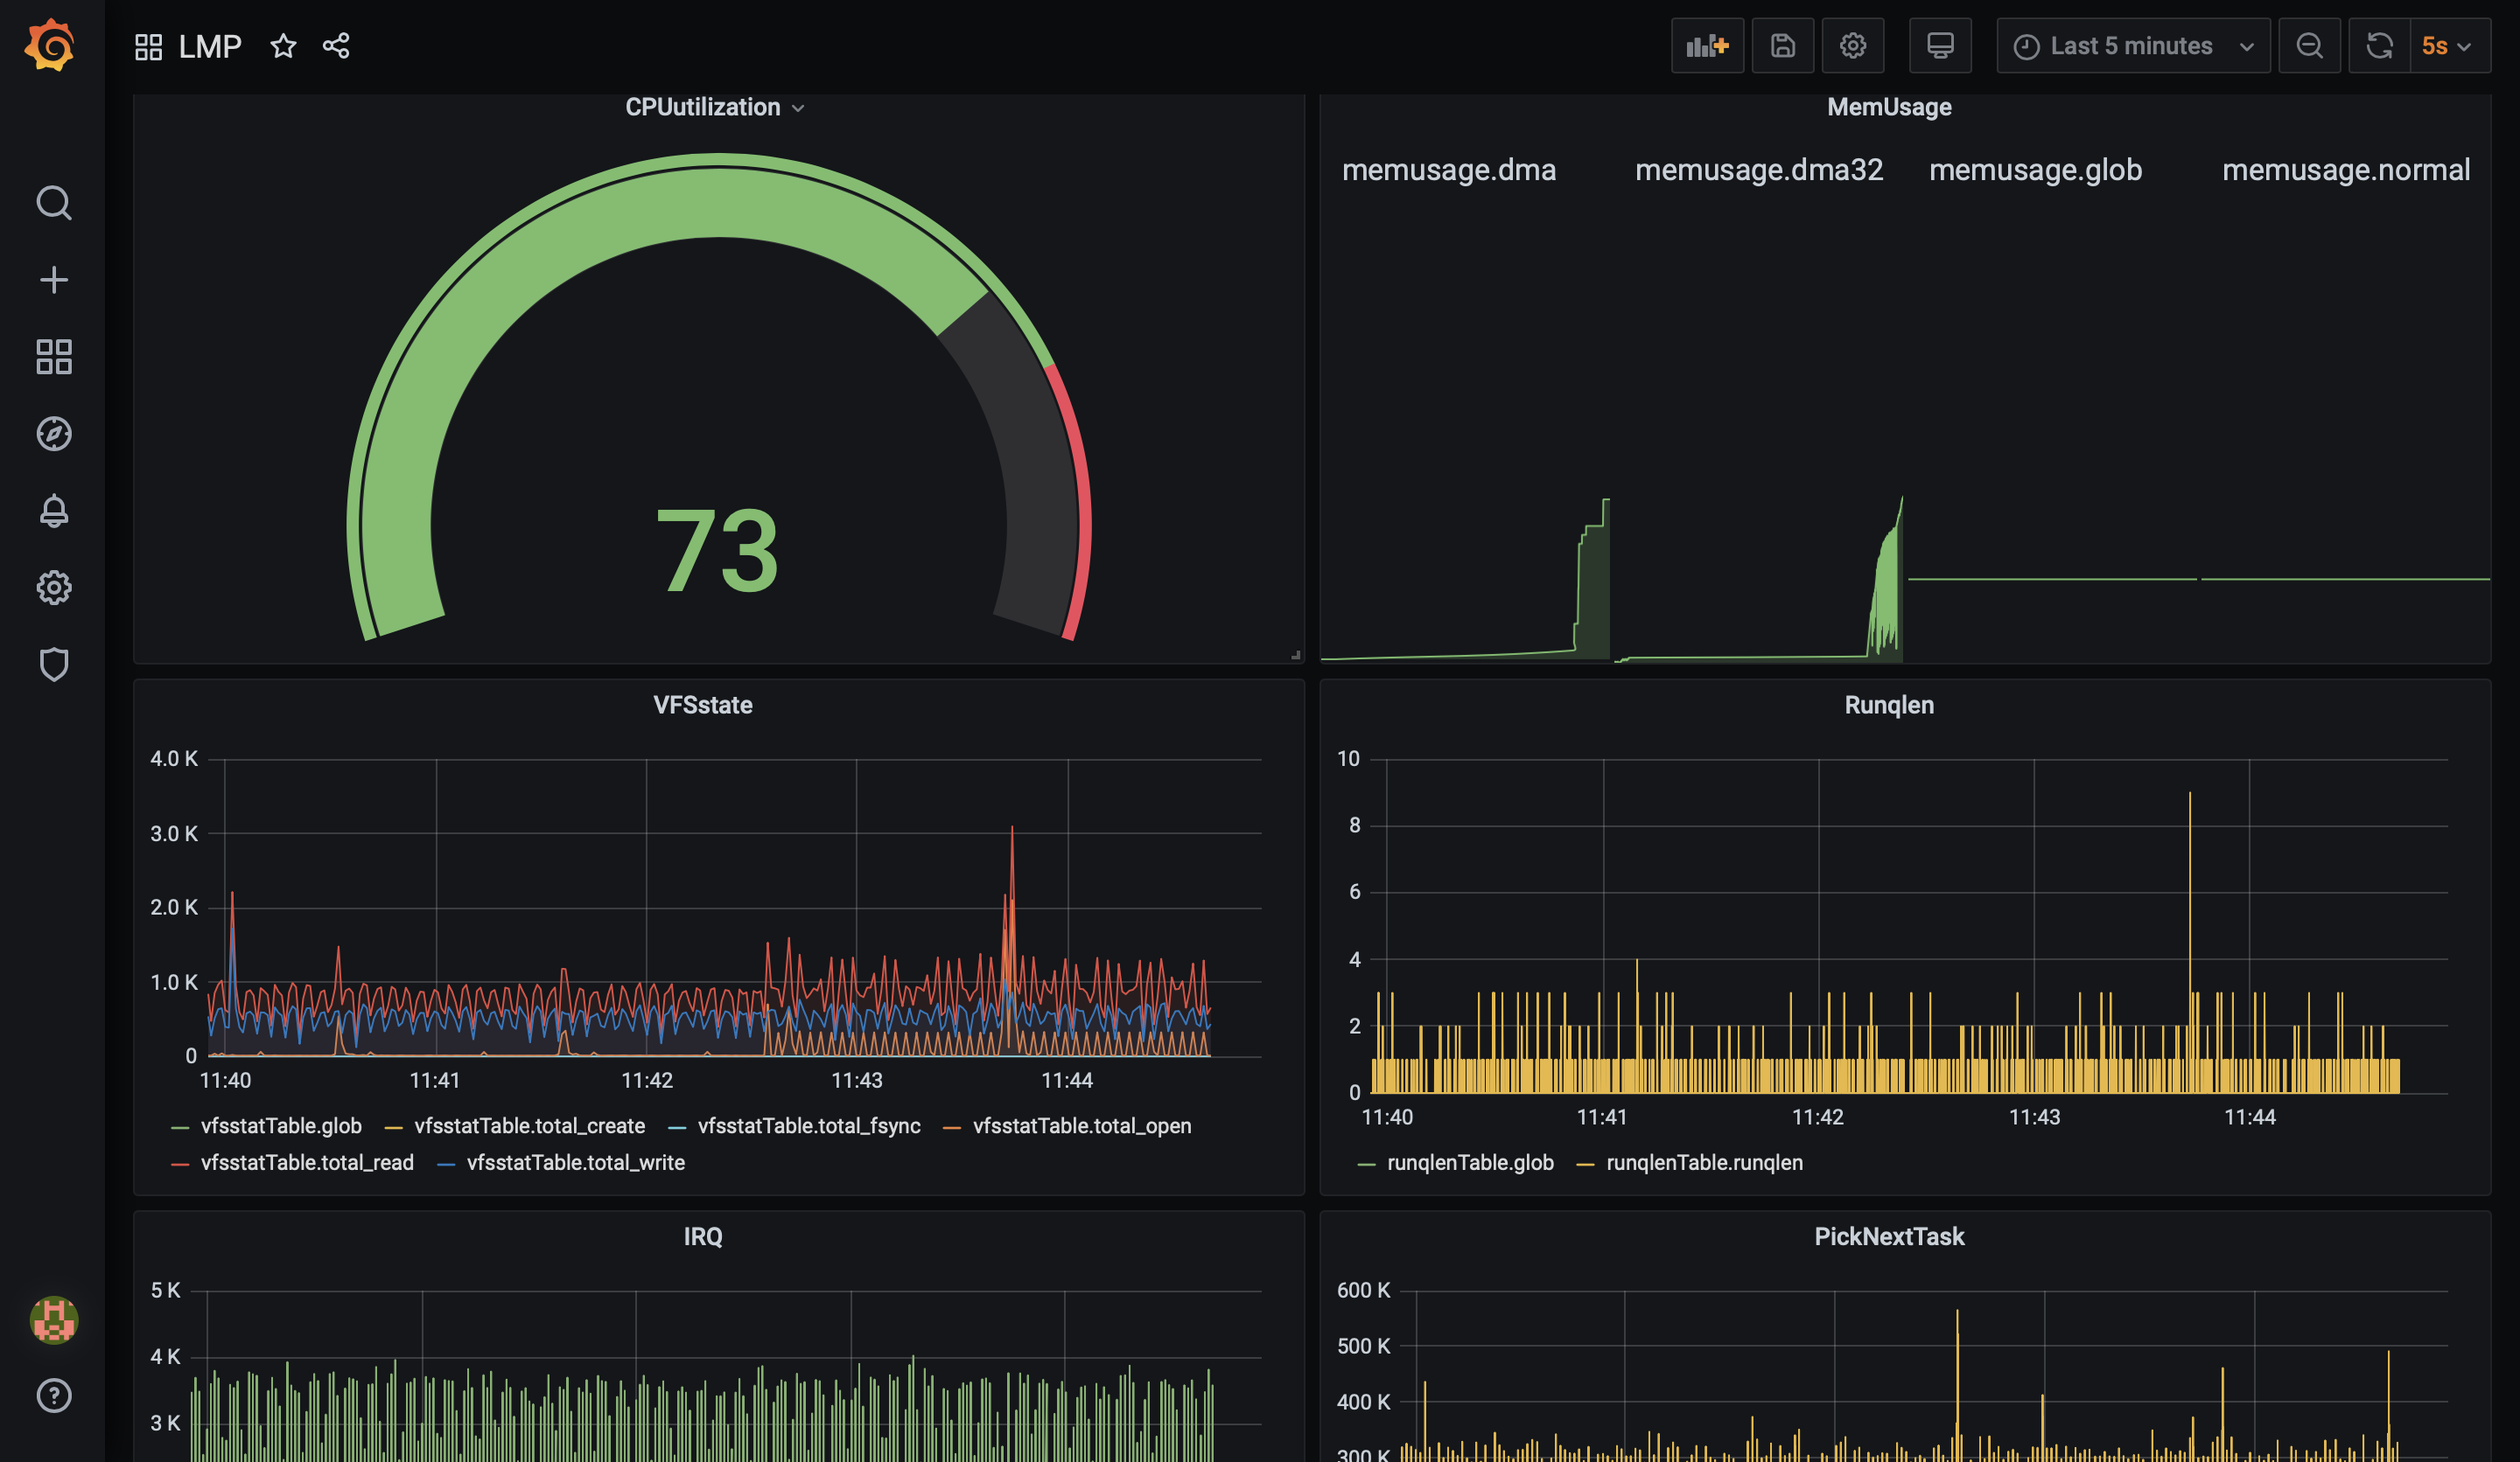Click the Save dashboard disk icon
This screenshot has width=2520, height=1462.
1782,46
